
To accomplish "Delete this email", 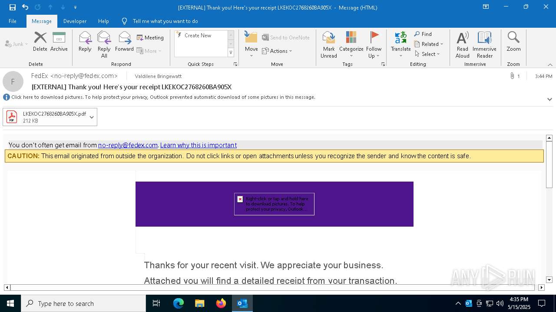I will [x=40, y=42].
